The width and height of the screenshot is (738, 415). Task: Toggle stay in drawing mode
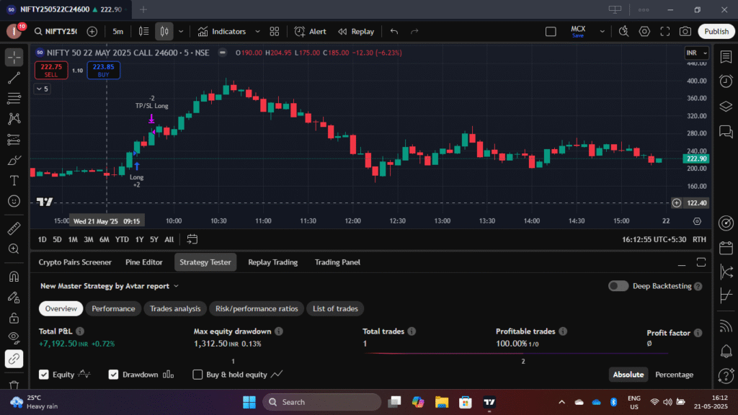tap(14, 298)
